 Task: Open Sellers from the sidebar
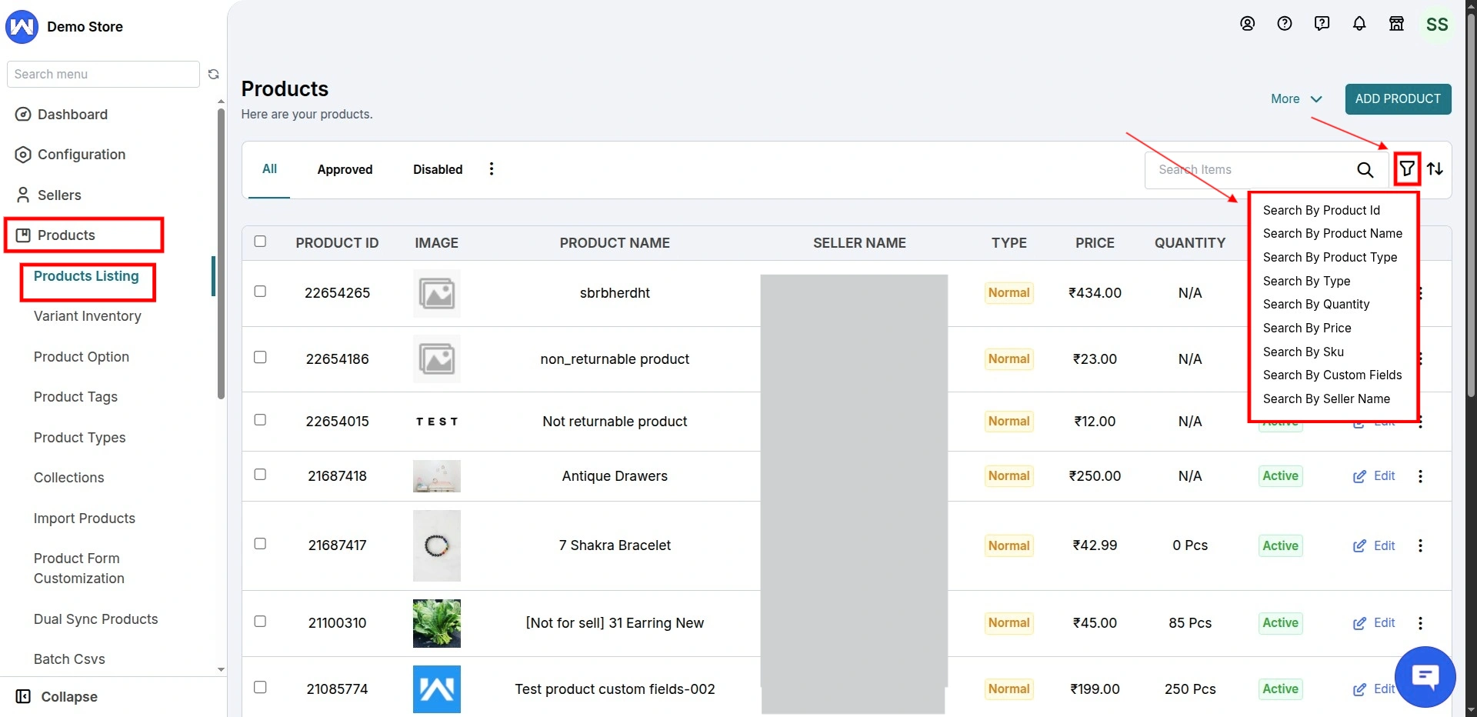tap(48, 195)
